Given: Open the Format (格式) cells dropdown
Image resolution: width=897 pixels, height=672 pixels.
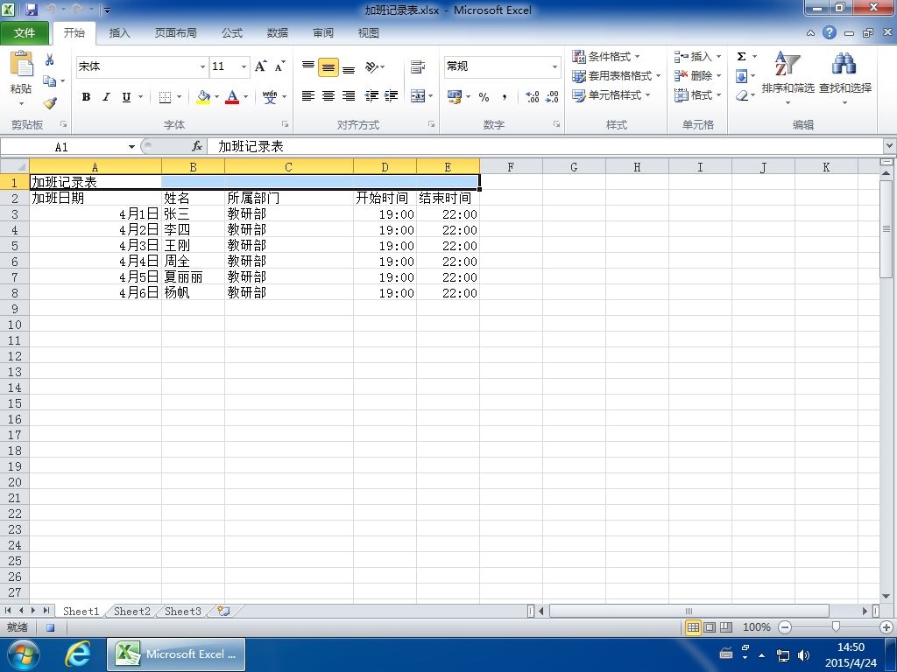Looking at the screenshot, I should pyautogui.click(x=698, y=94).
